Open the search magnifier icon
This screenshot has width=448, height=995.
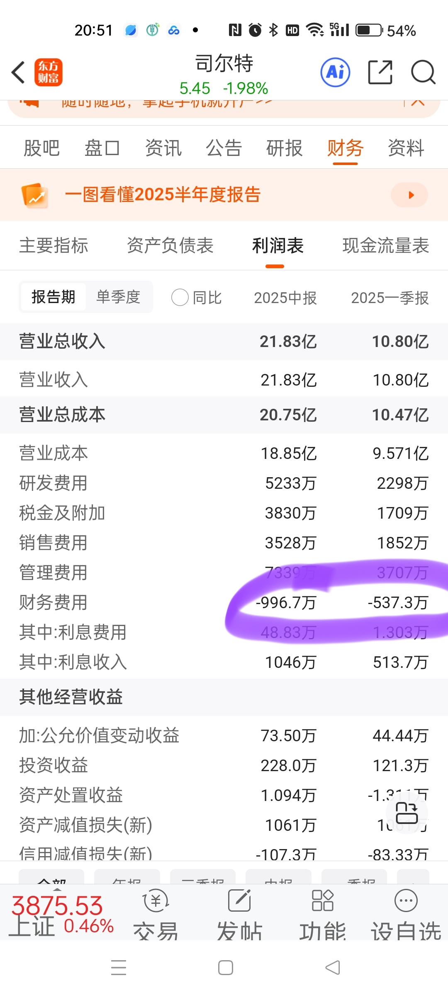[423, 72]
